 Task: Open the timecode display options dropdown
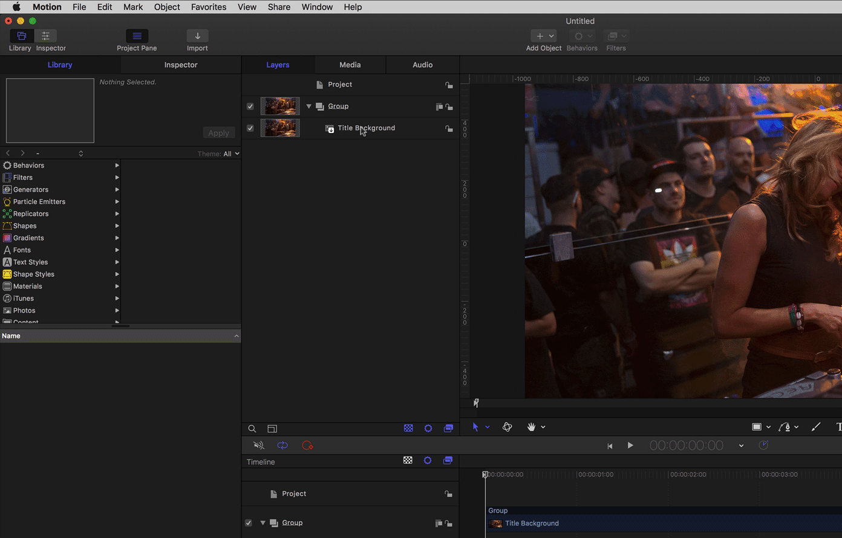pos(741,446)
